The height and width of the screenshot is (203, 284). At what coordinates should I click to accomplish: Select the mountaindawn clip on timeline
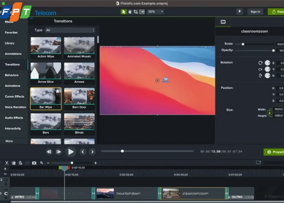127,193
